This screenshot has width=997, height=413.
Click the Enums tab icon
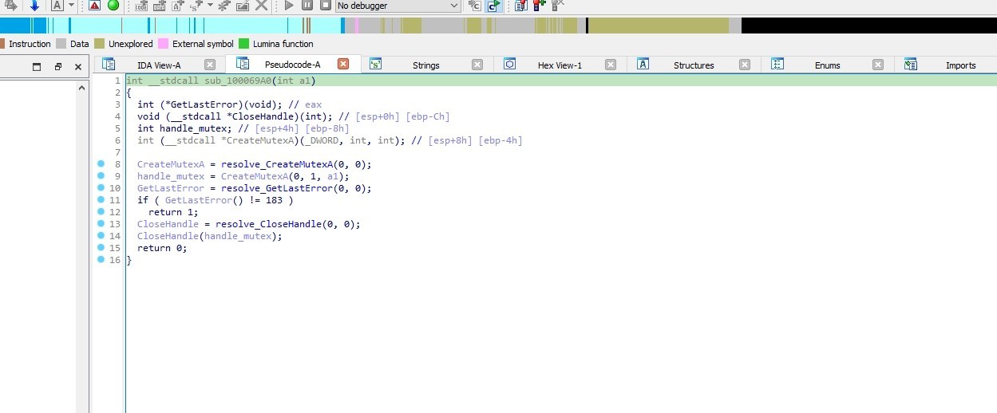[x=777, y=65]
